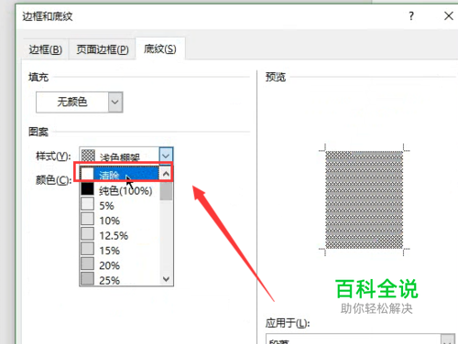Viewport: 458px width, 344px height.
Task: Select the 底纹(S) tab
Action: (160, 48)
